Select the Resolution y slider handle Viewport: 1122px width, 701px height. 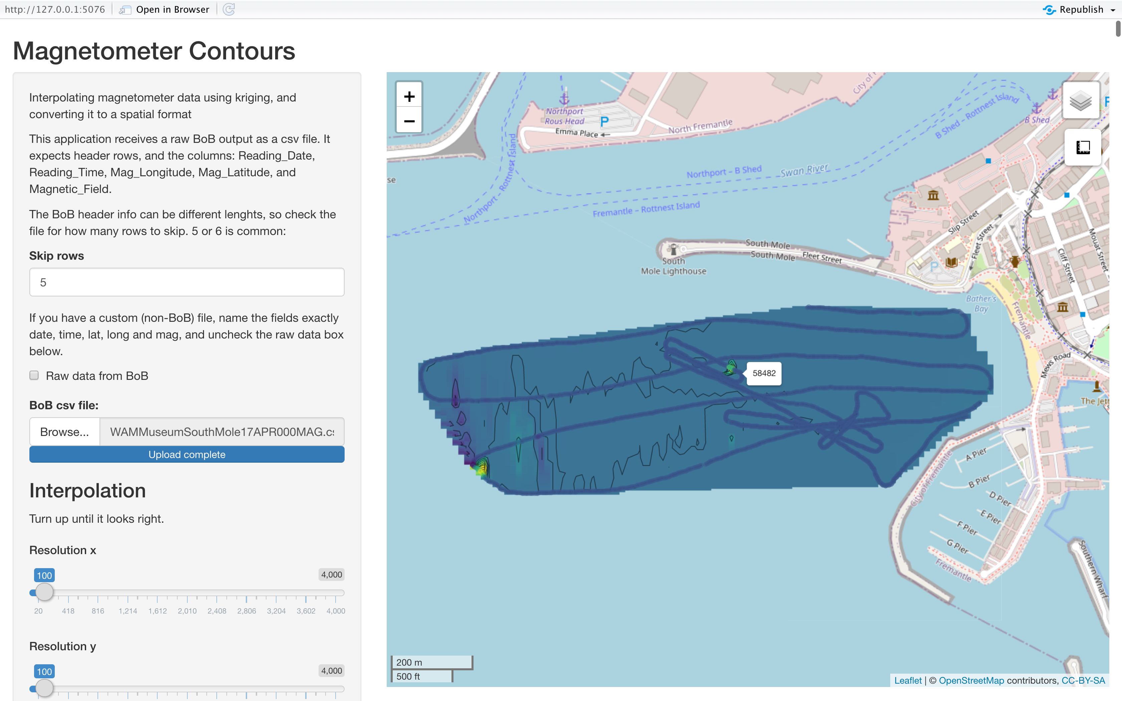[44, 688]
